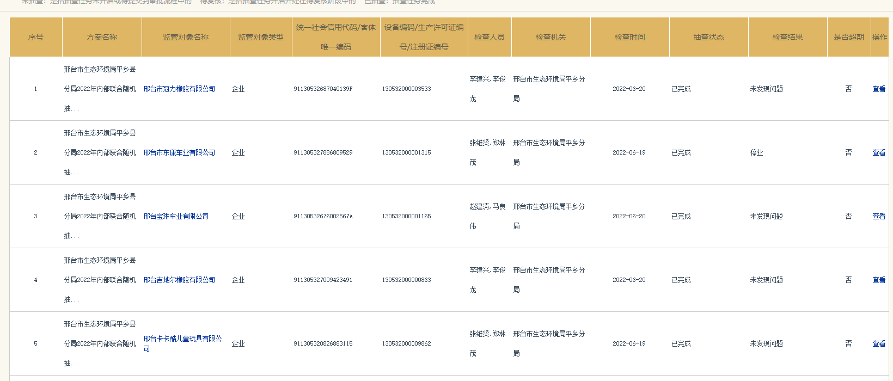Click the 操作 column header
Image resolution: width=893 pixels, height=381 pixels.
click(880, 37)
